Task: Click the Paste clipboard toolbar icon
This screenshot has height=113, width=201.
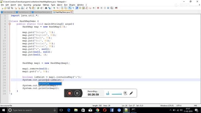Action: [x=34, y=8]
